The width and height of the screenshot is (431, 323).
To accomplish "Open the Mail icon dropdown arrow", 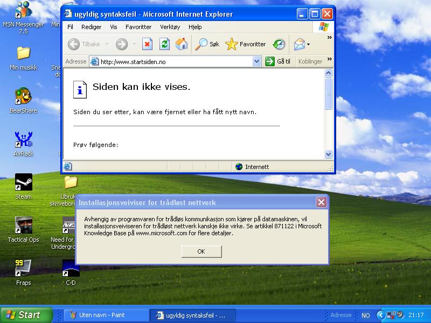I will coord(308,44).
